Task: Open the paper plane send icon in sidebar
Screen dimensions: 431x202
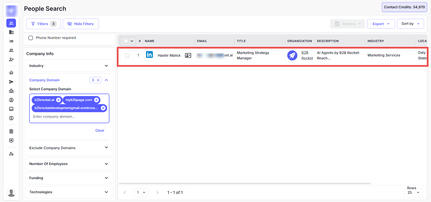Action: click(11, 82)
